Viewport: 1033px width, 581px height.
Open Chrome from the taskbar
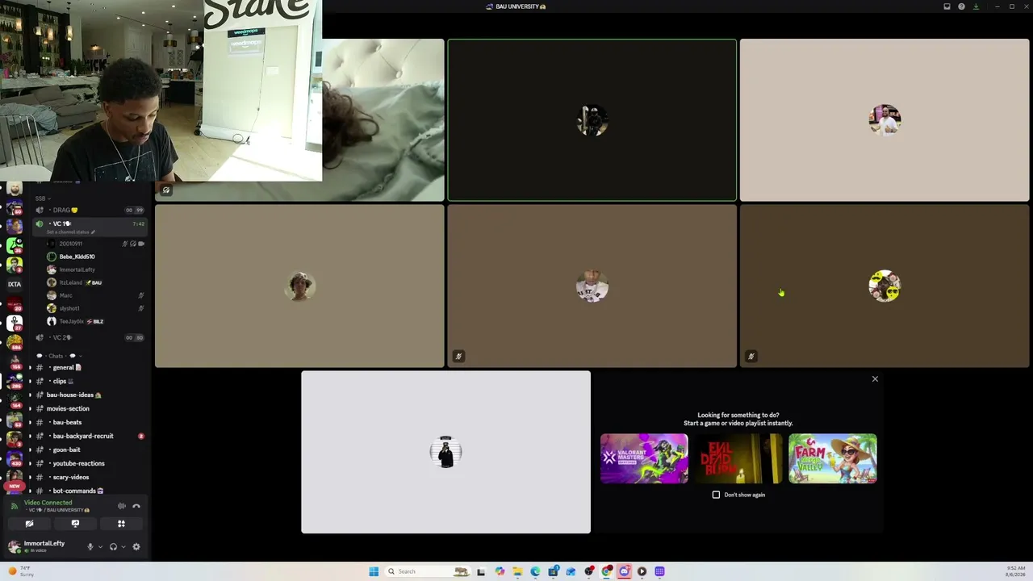tap(606, 571)
